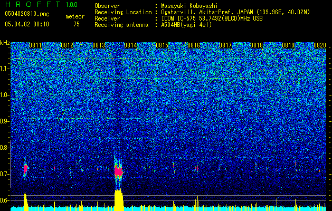Click the wide yellow power peak near 0814

click(x=119, y=200)
